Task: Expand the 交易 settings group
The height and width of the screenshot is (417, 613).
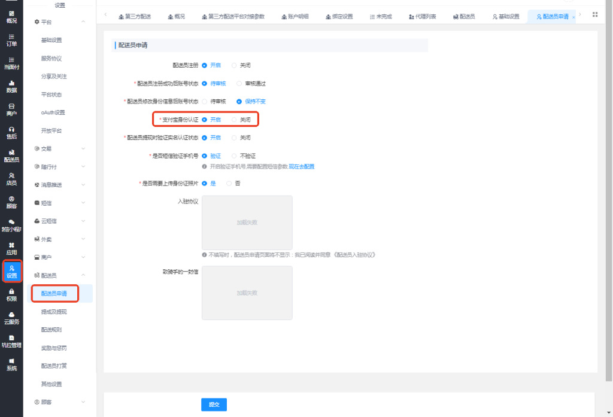Action: tap(60, 148)
